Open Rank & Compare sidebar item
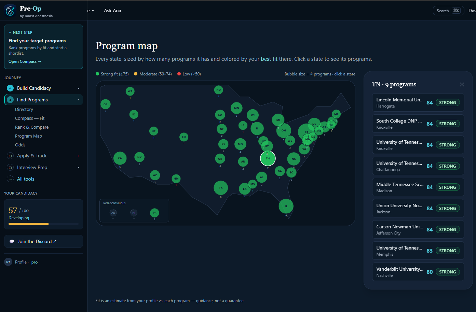Viewport: 476px width, 312px height. tap(32, 127)
